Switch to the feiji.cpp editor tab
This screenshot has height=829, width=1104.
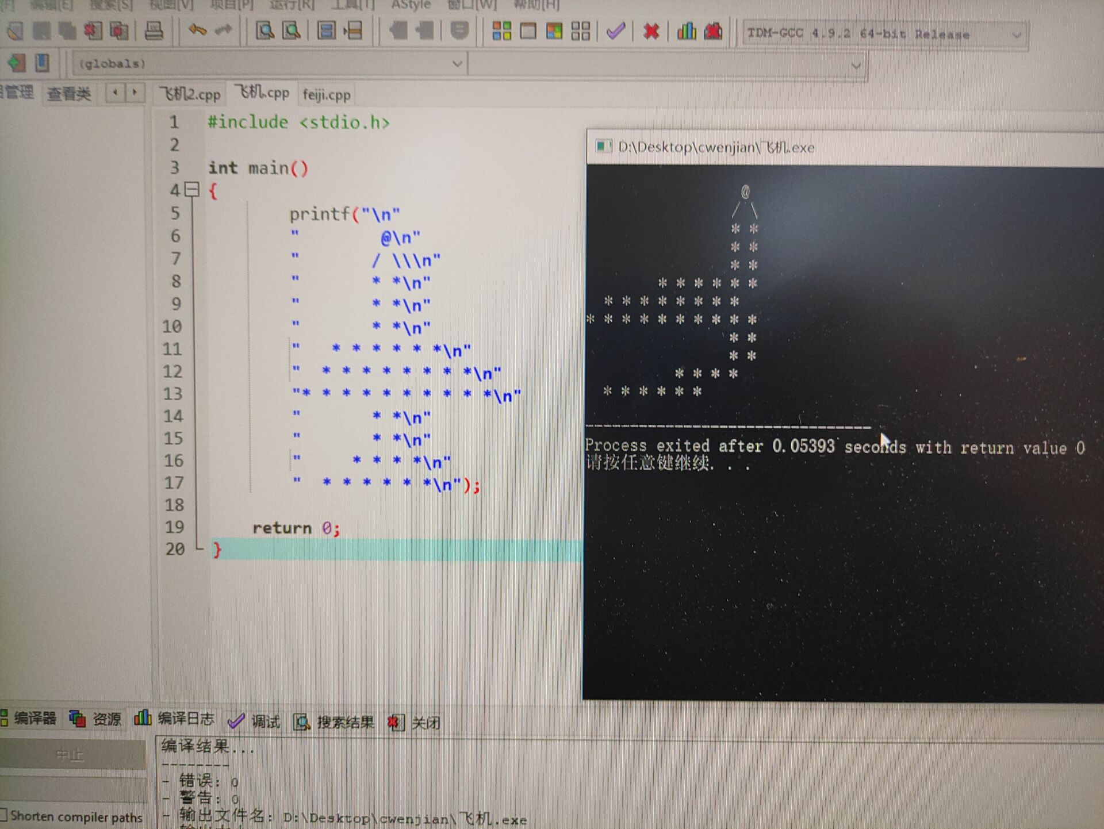[327, 94]
